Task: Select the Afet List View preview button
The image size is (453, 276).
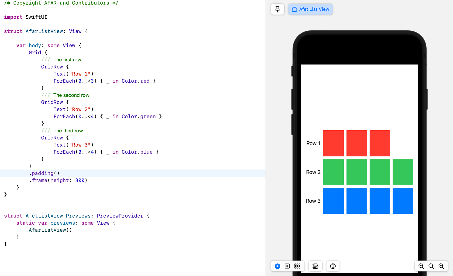Action: pyautogui.click(x=310, y=9)
